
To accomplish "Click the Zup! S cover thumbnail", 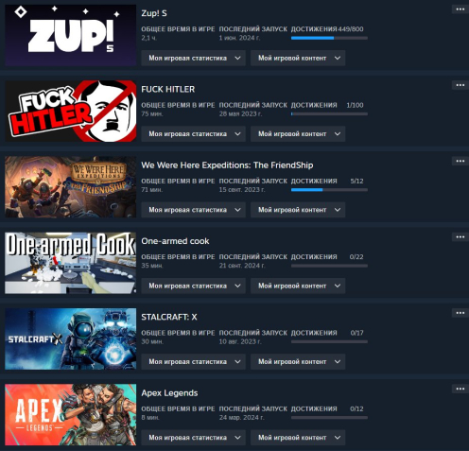I will (x=71, y=35).
